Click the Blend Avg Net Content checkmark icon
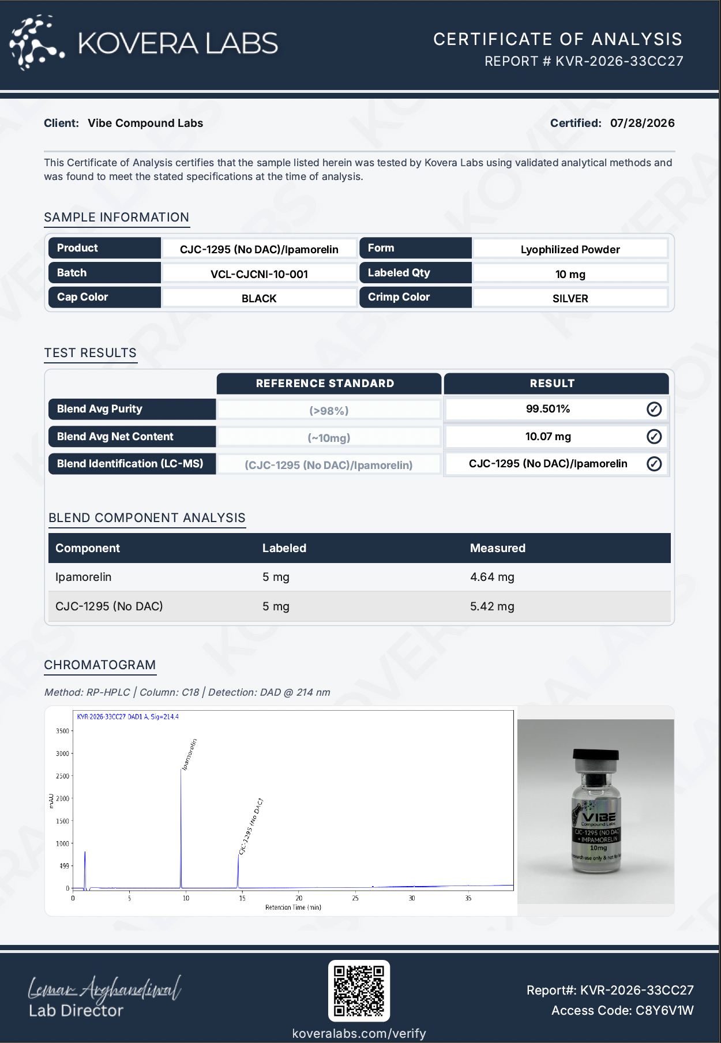Image resolution: width=721 pixels, height=1043 pixels. [x=654, y=436]
